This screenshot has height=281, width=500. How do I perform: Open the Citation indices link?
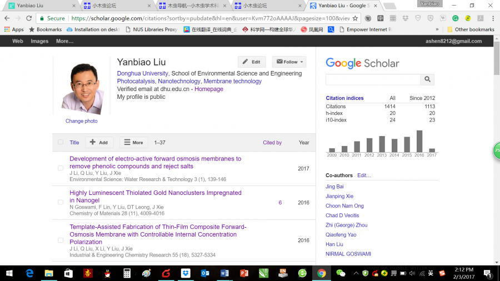[x=344, y=98]
